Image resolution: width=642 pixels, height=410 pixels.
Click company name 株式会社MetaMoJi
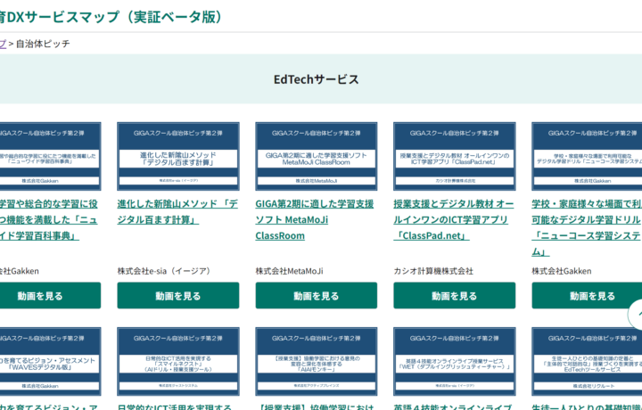289,271
